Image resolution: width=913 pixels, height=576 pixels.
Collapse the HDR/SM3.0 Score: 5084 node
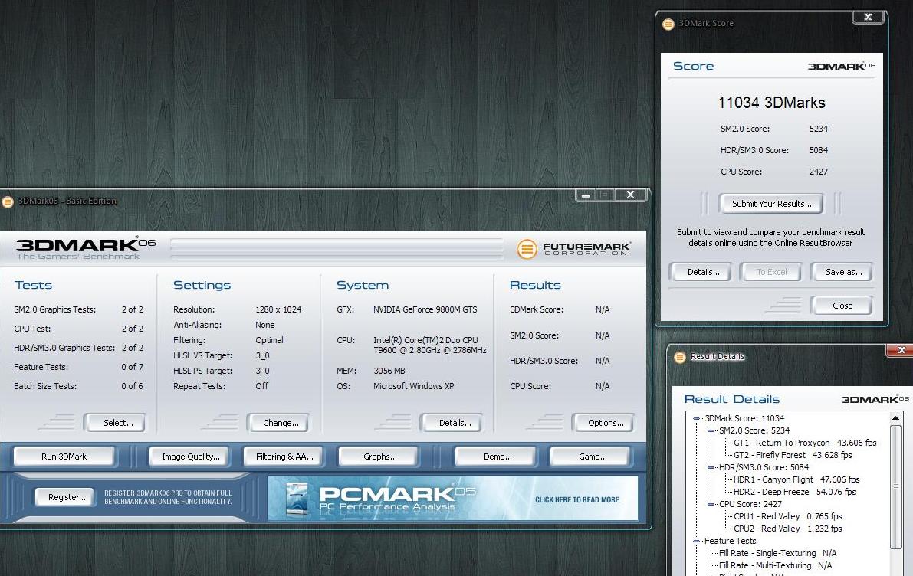(711, 467)
